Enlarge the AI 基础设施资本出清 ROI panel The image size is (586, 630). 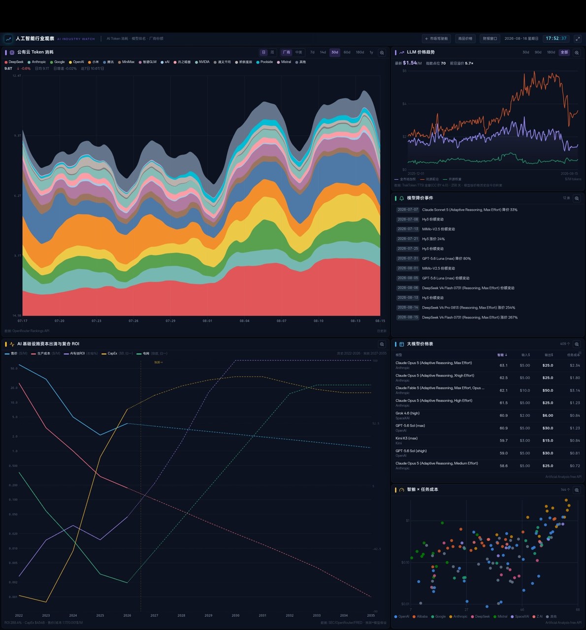(382, 344)
